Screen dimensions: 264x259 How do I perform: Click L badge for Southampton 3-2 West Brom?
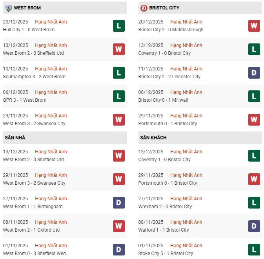119,73
